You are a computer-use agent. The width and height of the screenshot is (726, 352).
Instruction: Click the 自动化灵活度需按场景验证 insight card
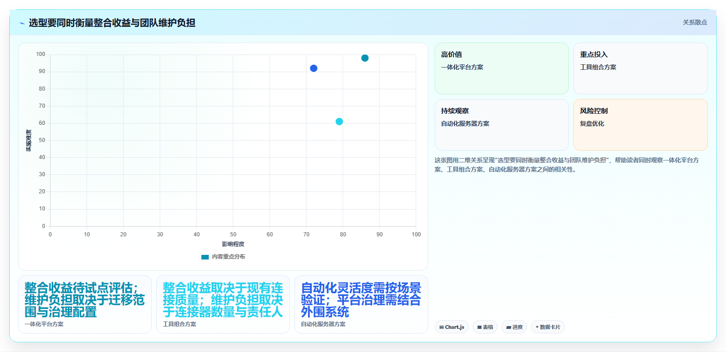[361, 304]
